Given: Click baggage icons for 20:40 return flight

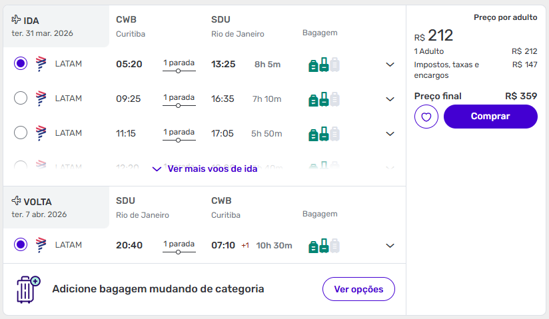Looking at the screenshot, I should (x=324, y=246).
